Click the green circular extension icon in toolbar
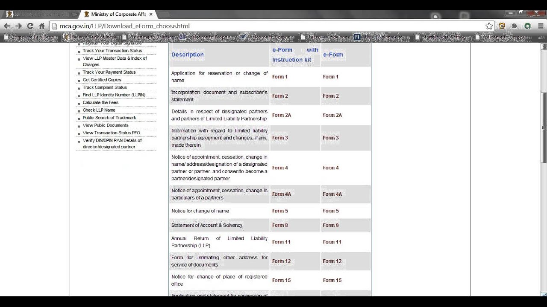This screenshot has width=547, height=307. tap(528, 26)
